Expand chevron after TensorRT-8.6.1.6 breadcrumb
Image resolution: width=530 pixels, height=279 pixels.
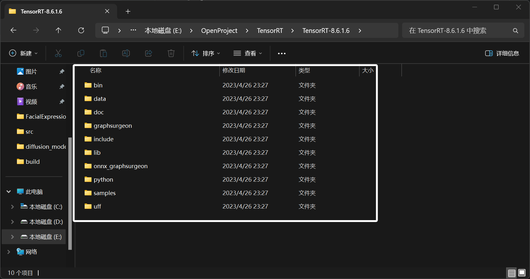coord(360,31)
